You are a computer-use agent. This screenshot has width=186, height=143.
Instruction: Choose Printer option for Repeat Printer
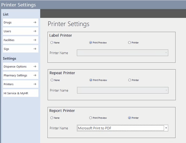pyautogui.click(x=129, y=80)
